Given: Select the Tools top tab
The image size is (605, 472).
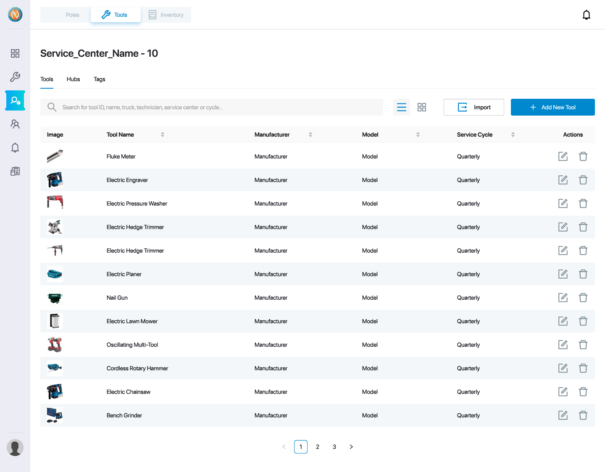Looking at the screenshot, I should (x=116, y=15).
